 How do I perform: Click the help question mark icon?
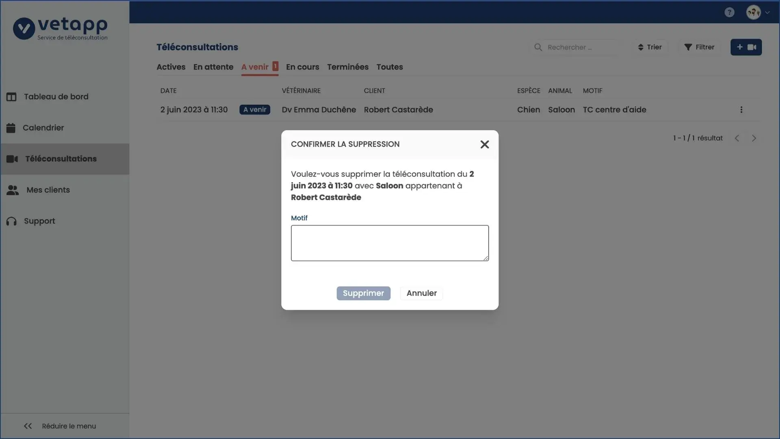pyautogui.click(x=729, y=12)
